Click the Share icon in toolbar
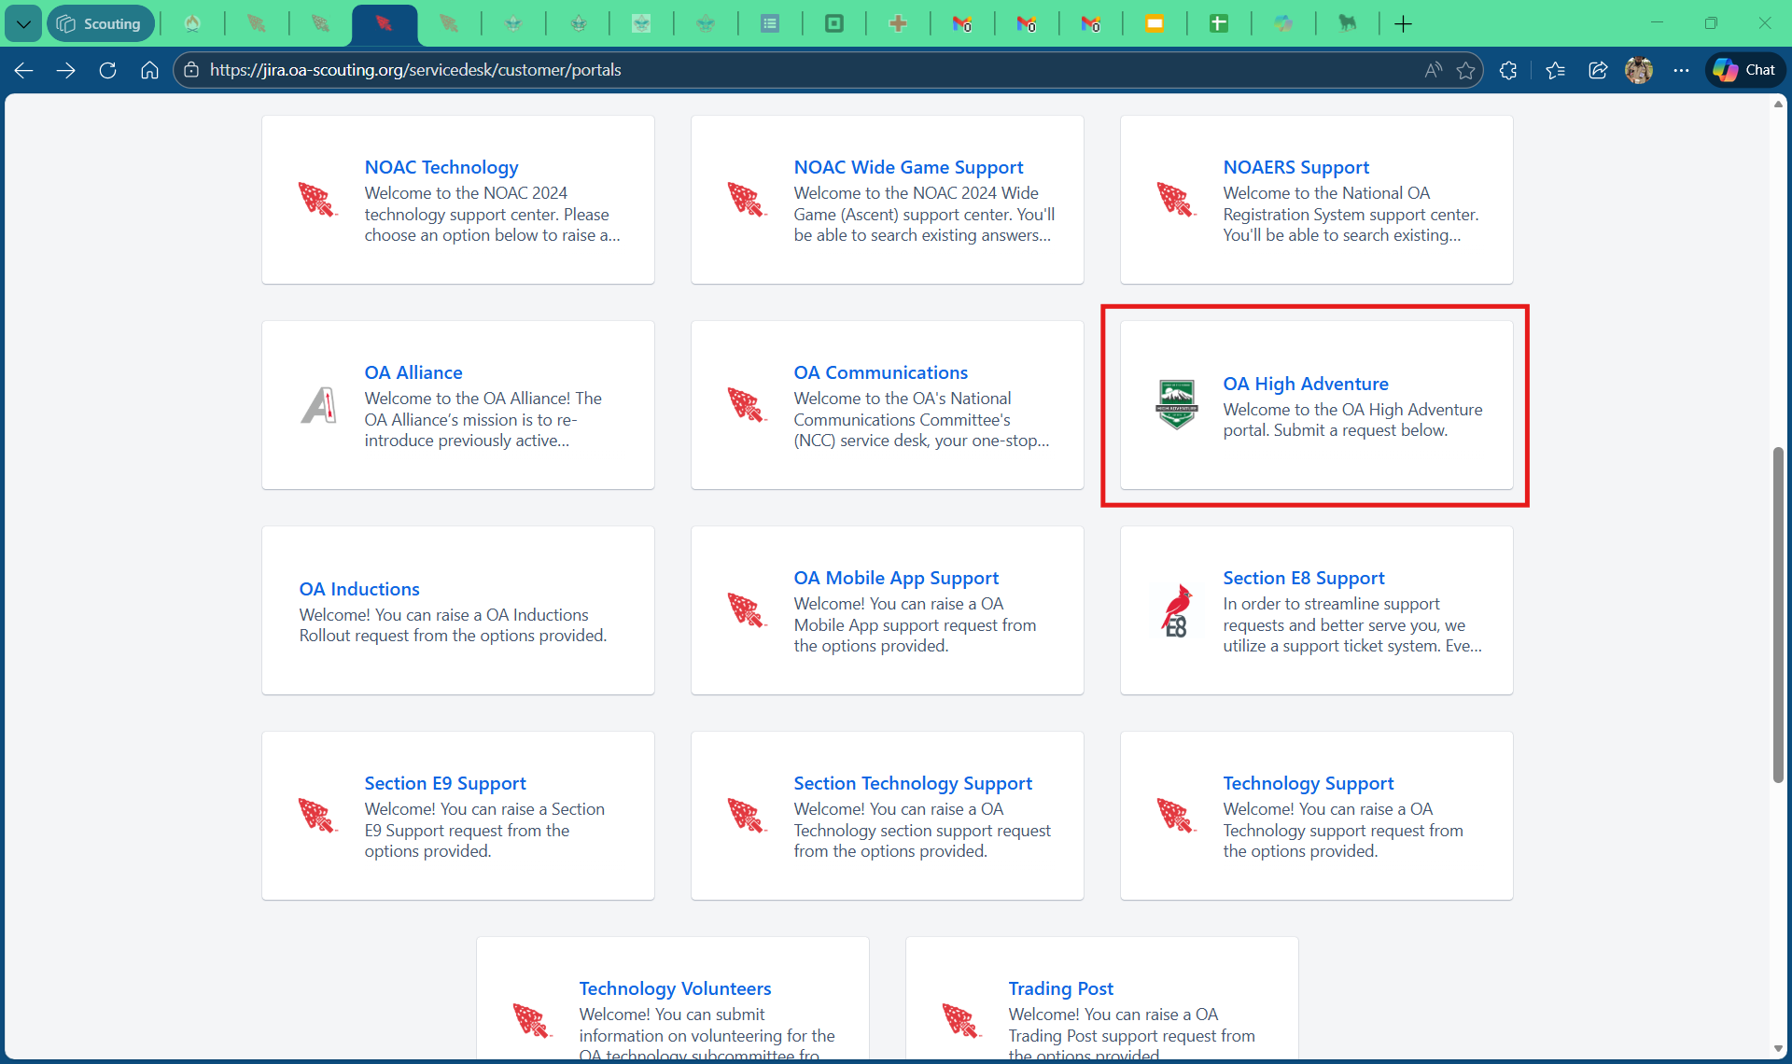 [x=1597, y=70]
